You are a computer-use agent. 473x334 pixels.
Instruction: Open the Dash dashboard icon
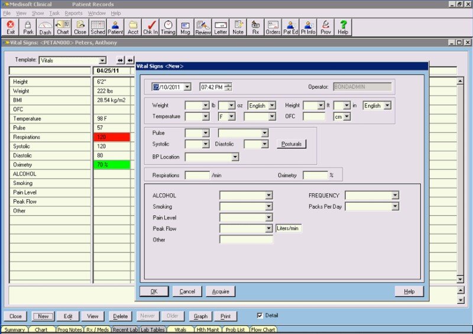pos(45,27)
